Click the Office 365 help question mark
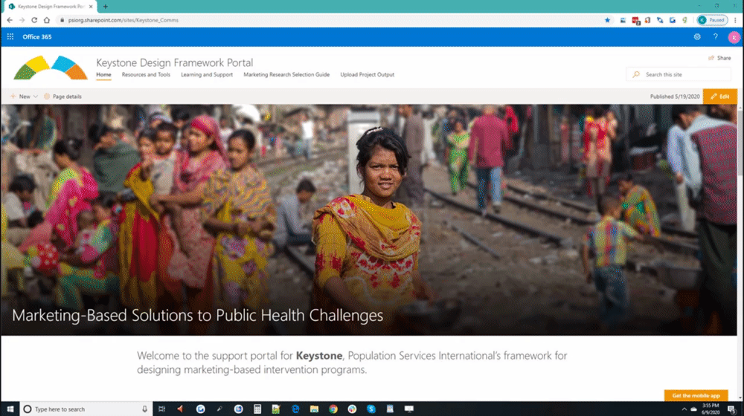744x416 pixels. coord(716,36)
